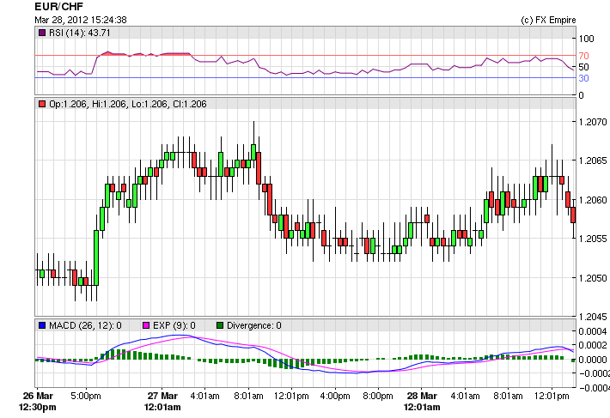Image resolution: width=610 pixels, height=418 pixels.
Task: Select the Mar 28, 2012 timestamp text
Action: (81, 20)
